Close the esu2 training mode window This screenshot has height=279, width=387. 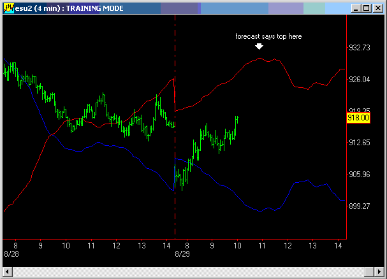click(x=376, y=8)
